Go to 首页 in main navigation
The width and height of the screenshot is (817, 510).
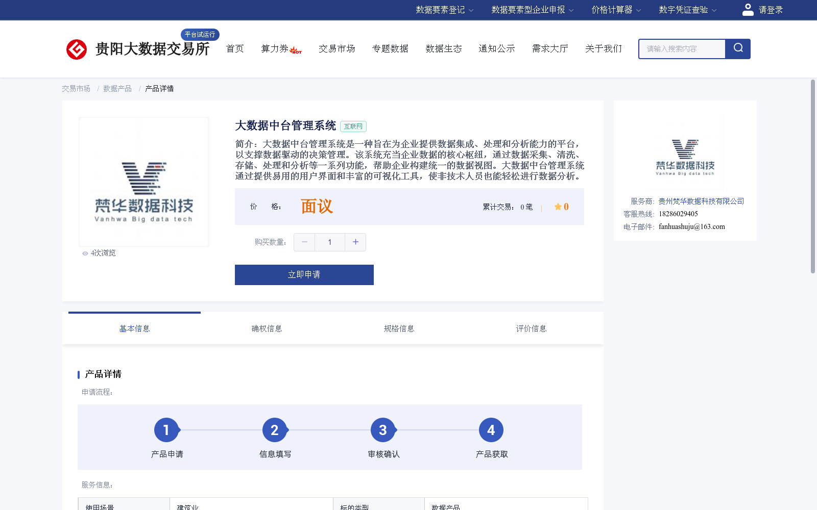click(x=235, y=48)
